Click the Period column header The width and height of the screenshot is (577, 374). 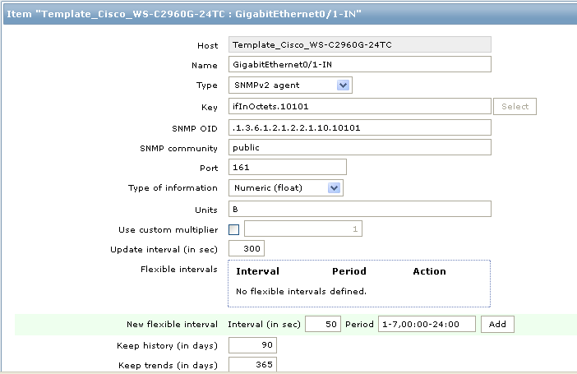pos(349,271)
